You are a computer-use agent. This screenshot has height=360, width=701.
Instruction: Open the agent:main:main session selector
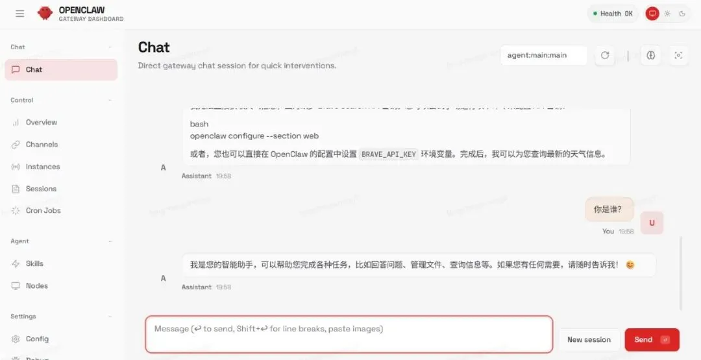[543, 55]
